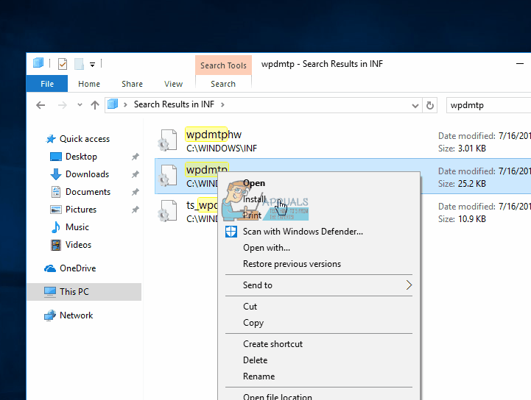531x400 pixels.
Task: Click Delete in the context menu
Action: pyautogui.click(x=255, y=360)
